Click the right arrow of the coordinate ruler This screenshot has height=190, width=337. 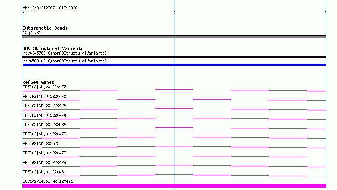(x=325, y=12)
